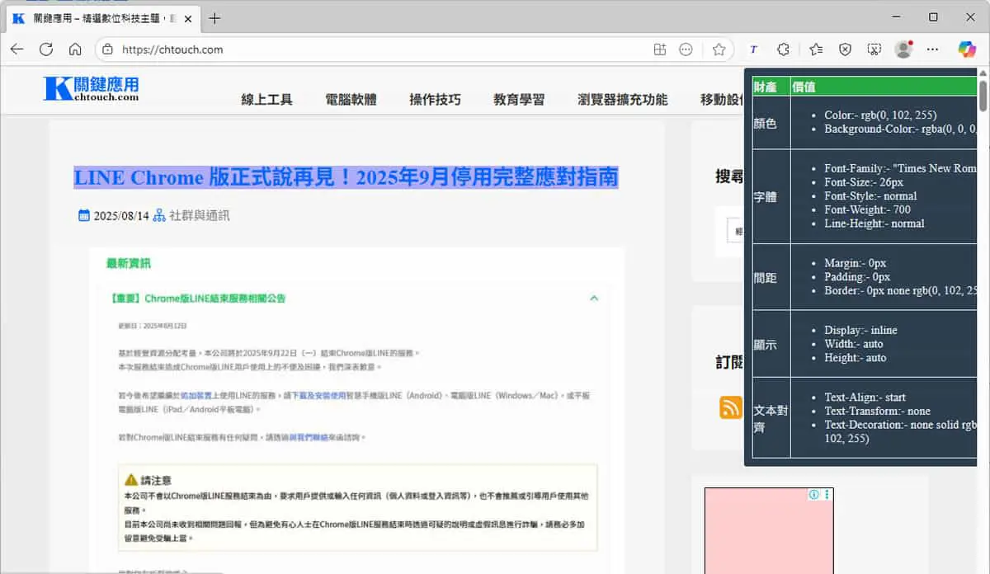Click the 社群與通訊 category link

click(199, 216)
